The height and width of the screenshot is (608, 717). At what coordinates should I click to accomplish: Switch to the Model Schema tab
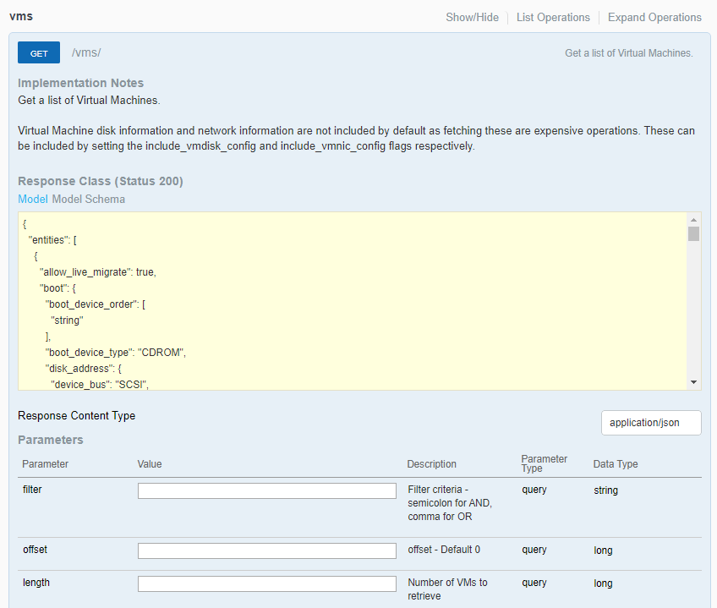coord(89,200)
